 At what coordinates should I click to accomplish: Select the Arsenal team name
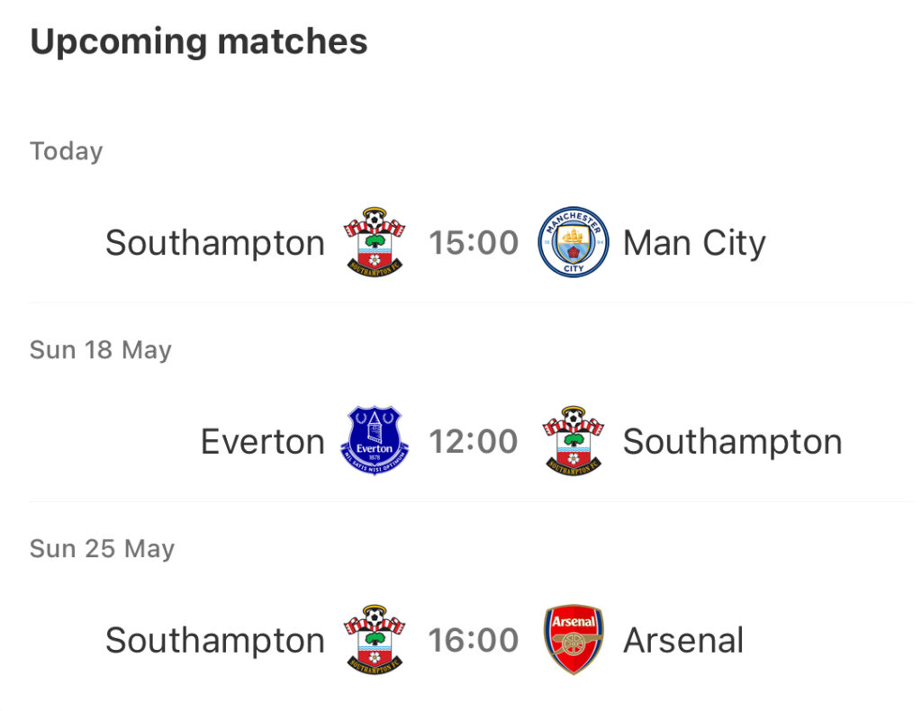pyautogui.click(x=683, y=640)
